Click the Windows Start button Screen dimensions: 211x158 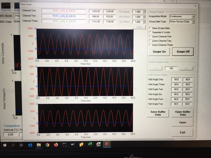click(4, 145)
